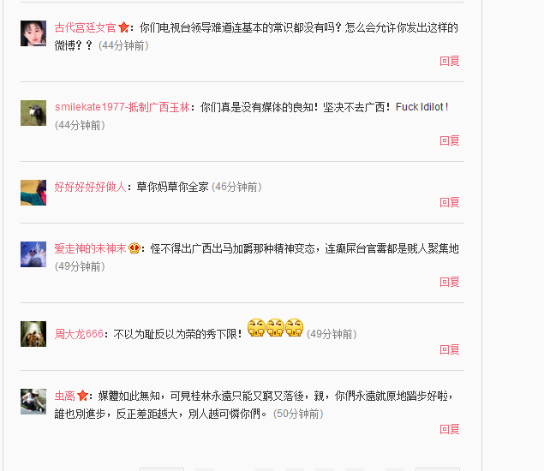This screenshot has height=471, width=544.
Task: Open avatar of 虫离
Action: tap(33, 402)
